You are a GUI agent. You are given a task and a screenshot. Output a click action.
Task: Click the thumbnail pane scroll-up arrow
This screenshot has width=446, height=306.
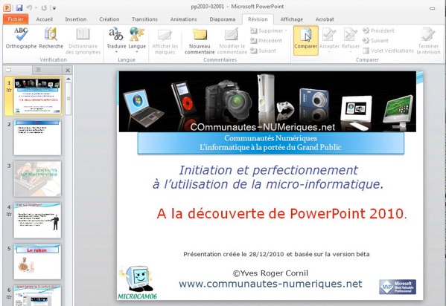point(69,79)
